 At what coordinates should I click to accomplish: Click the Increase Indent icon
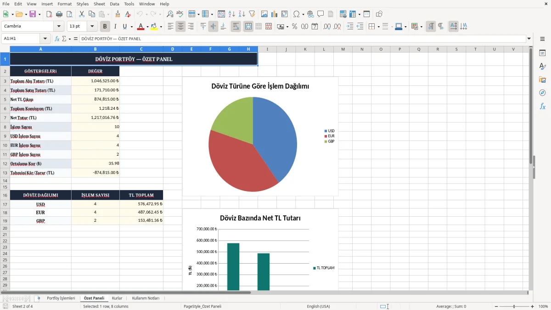coord(350,27)
